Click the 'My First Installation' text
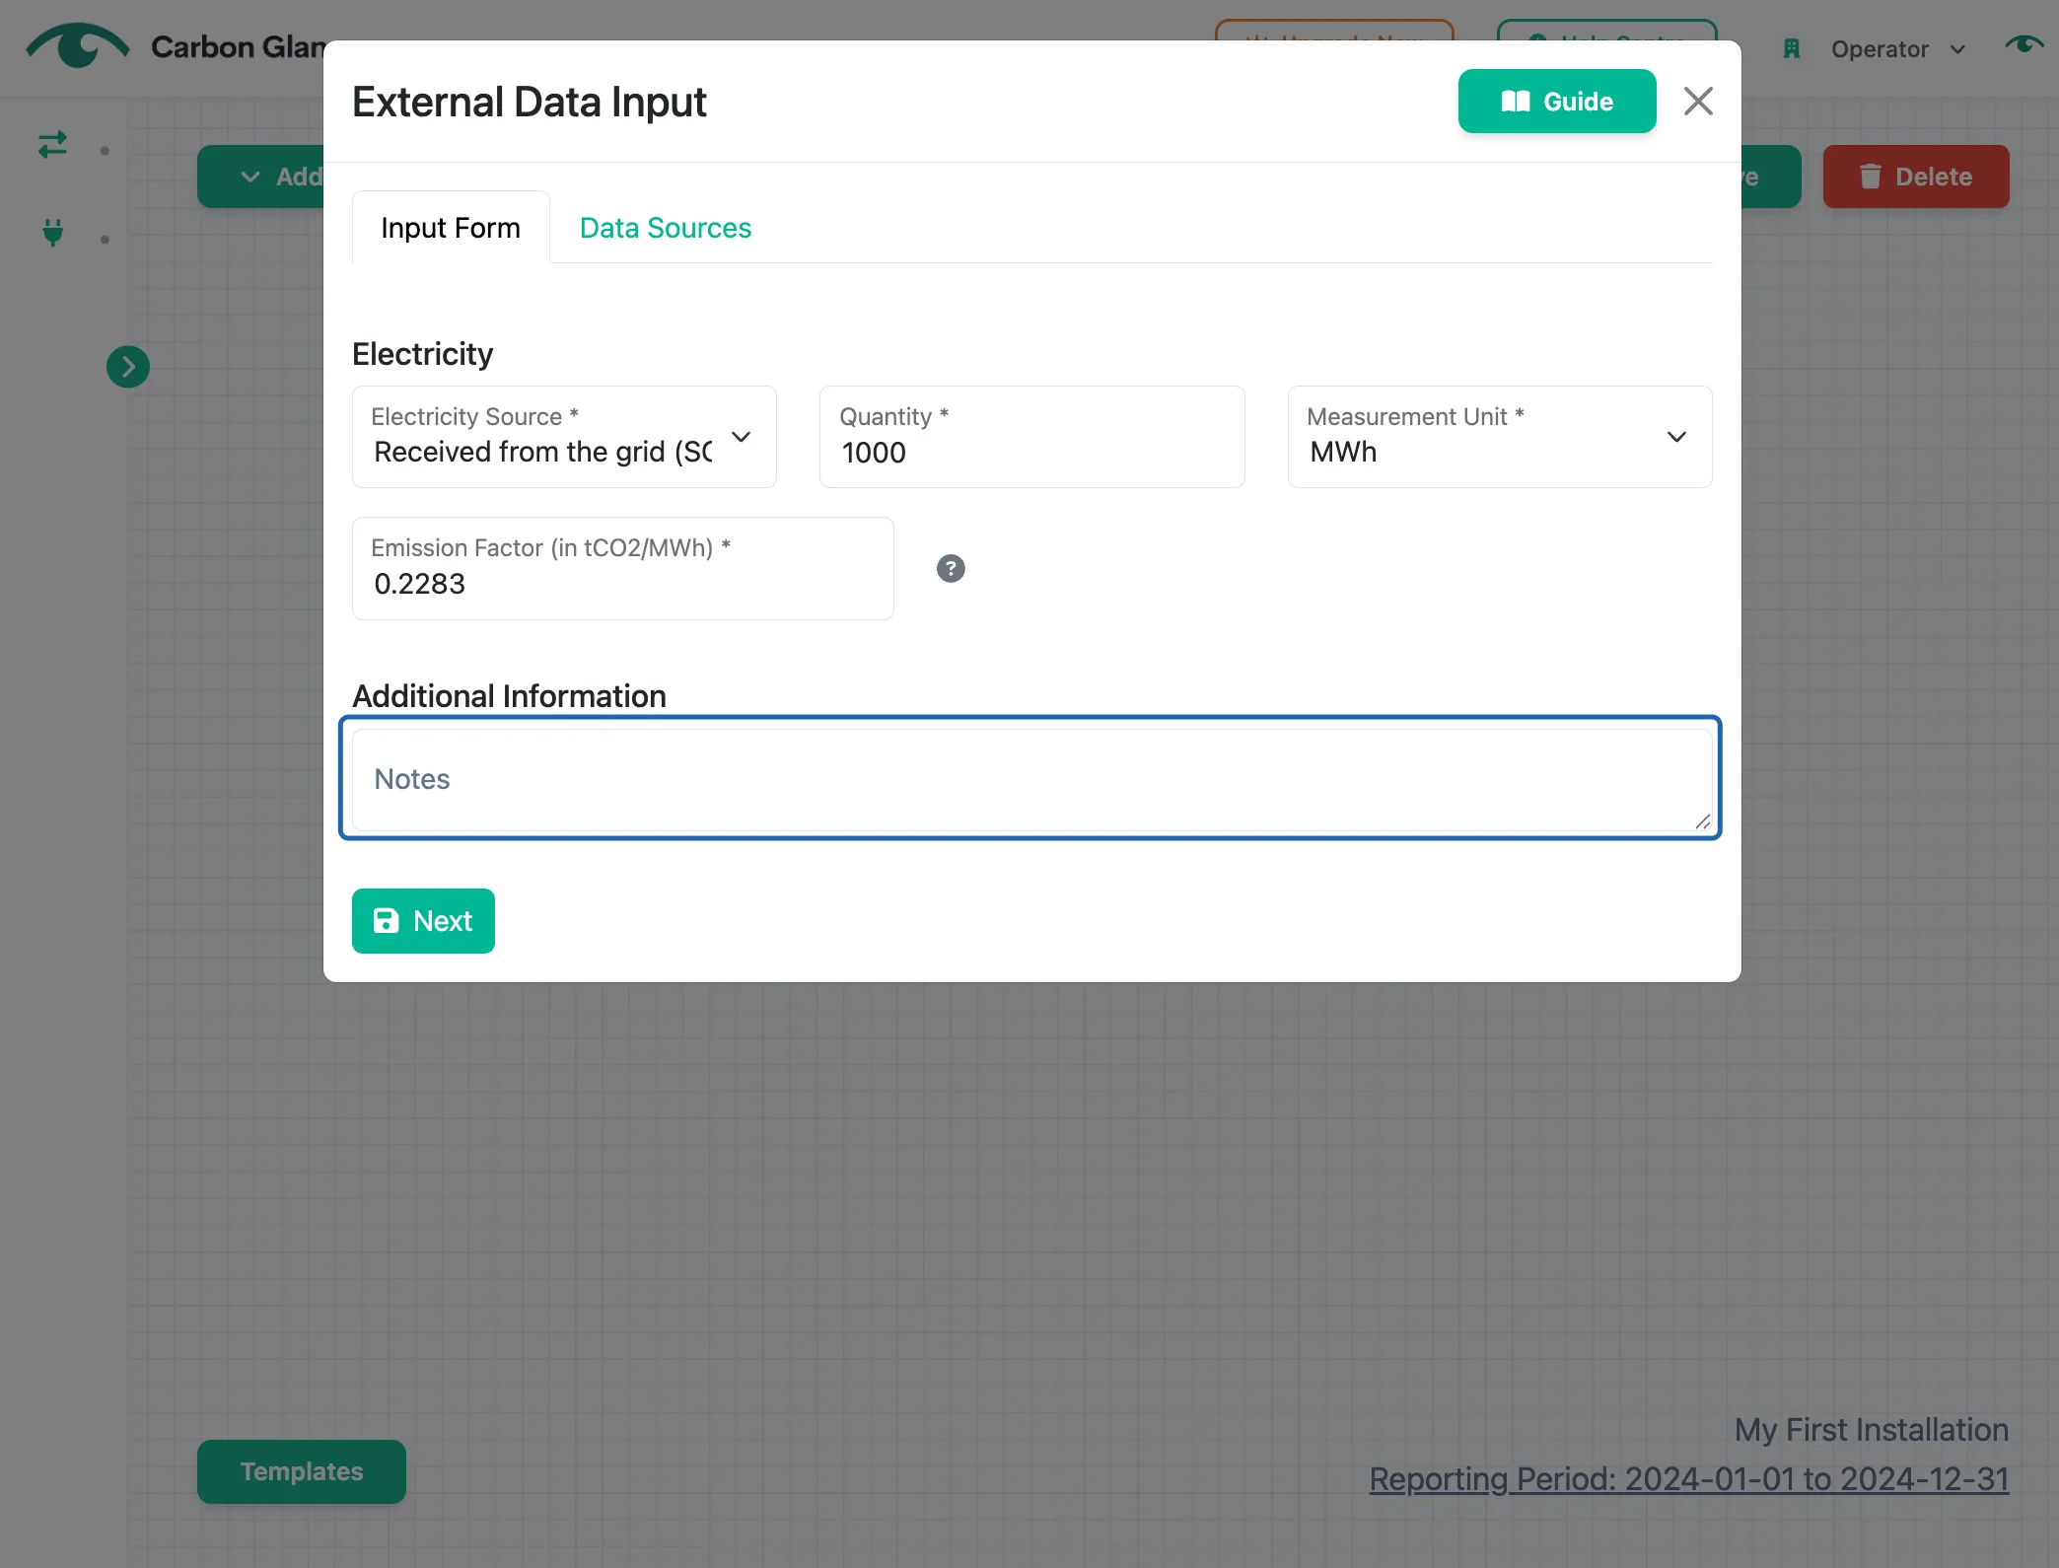This screenshot has width=2059, height=1568. click(1871, 1430)
